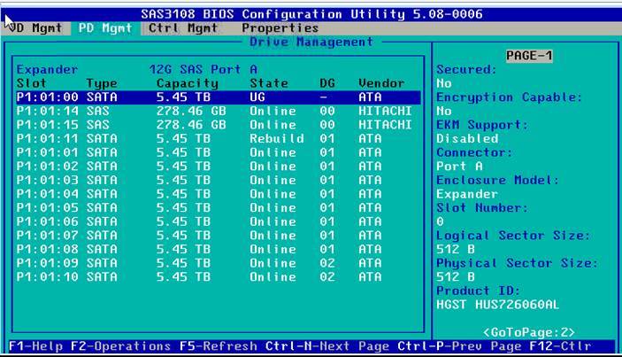622x357 pixels.
Task: Click the Capacity column header
Action: (188, 83)
